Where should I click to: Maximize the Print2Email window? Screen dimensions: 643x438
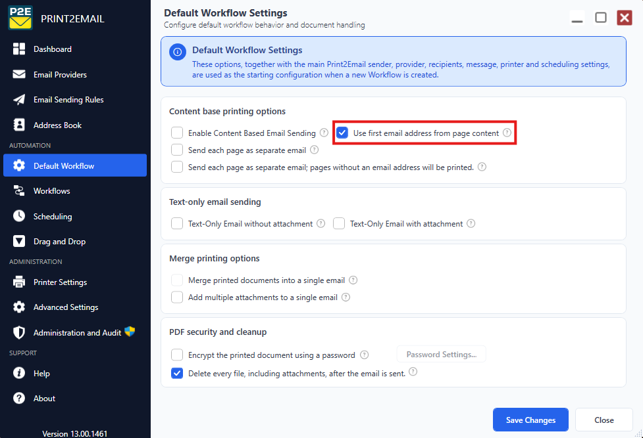point(601,18)
